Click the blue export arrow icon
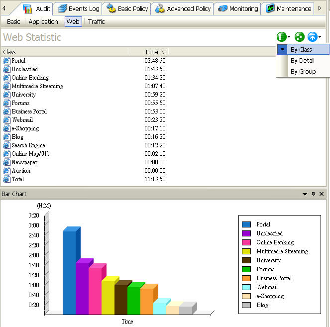Screen dimensions: 330x327 pos(313,37)
